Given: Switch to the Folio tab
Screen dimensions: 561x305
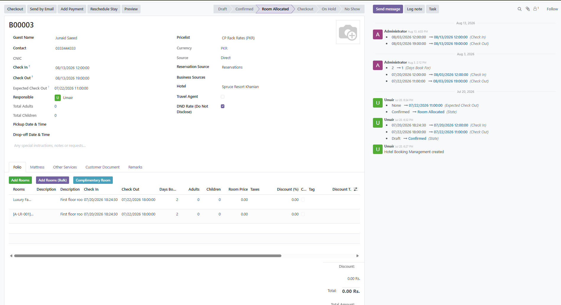Looking at the screenshot, I should click(x=17, y=167).
